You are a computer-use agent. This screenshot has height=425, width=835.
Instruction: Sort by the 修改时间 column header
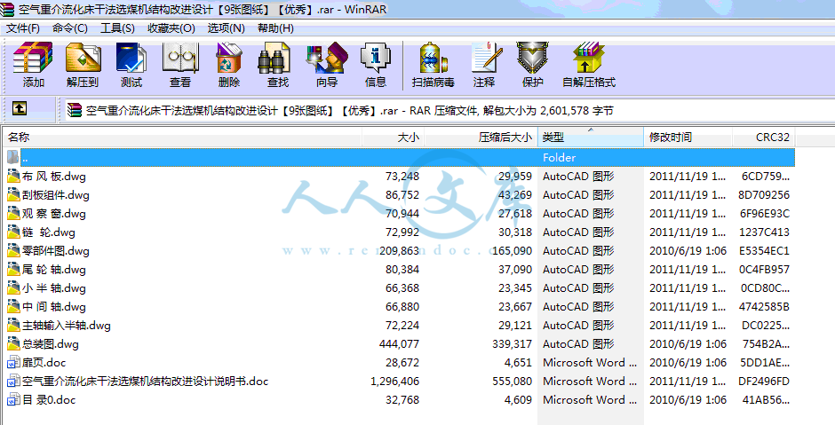click(688, 138)
